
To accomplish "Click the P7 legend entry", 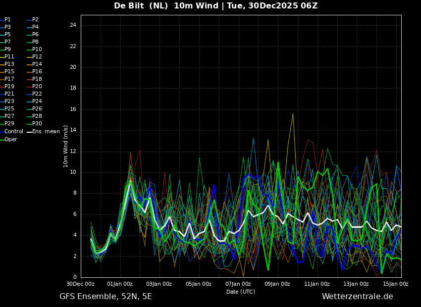I will tap(5, 42).
